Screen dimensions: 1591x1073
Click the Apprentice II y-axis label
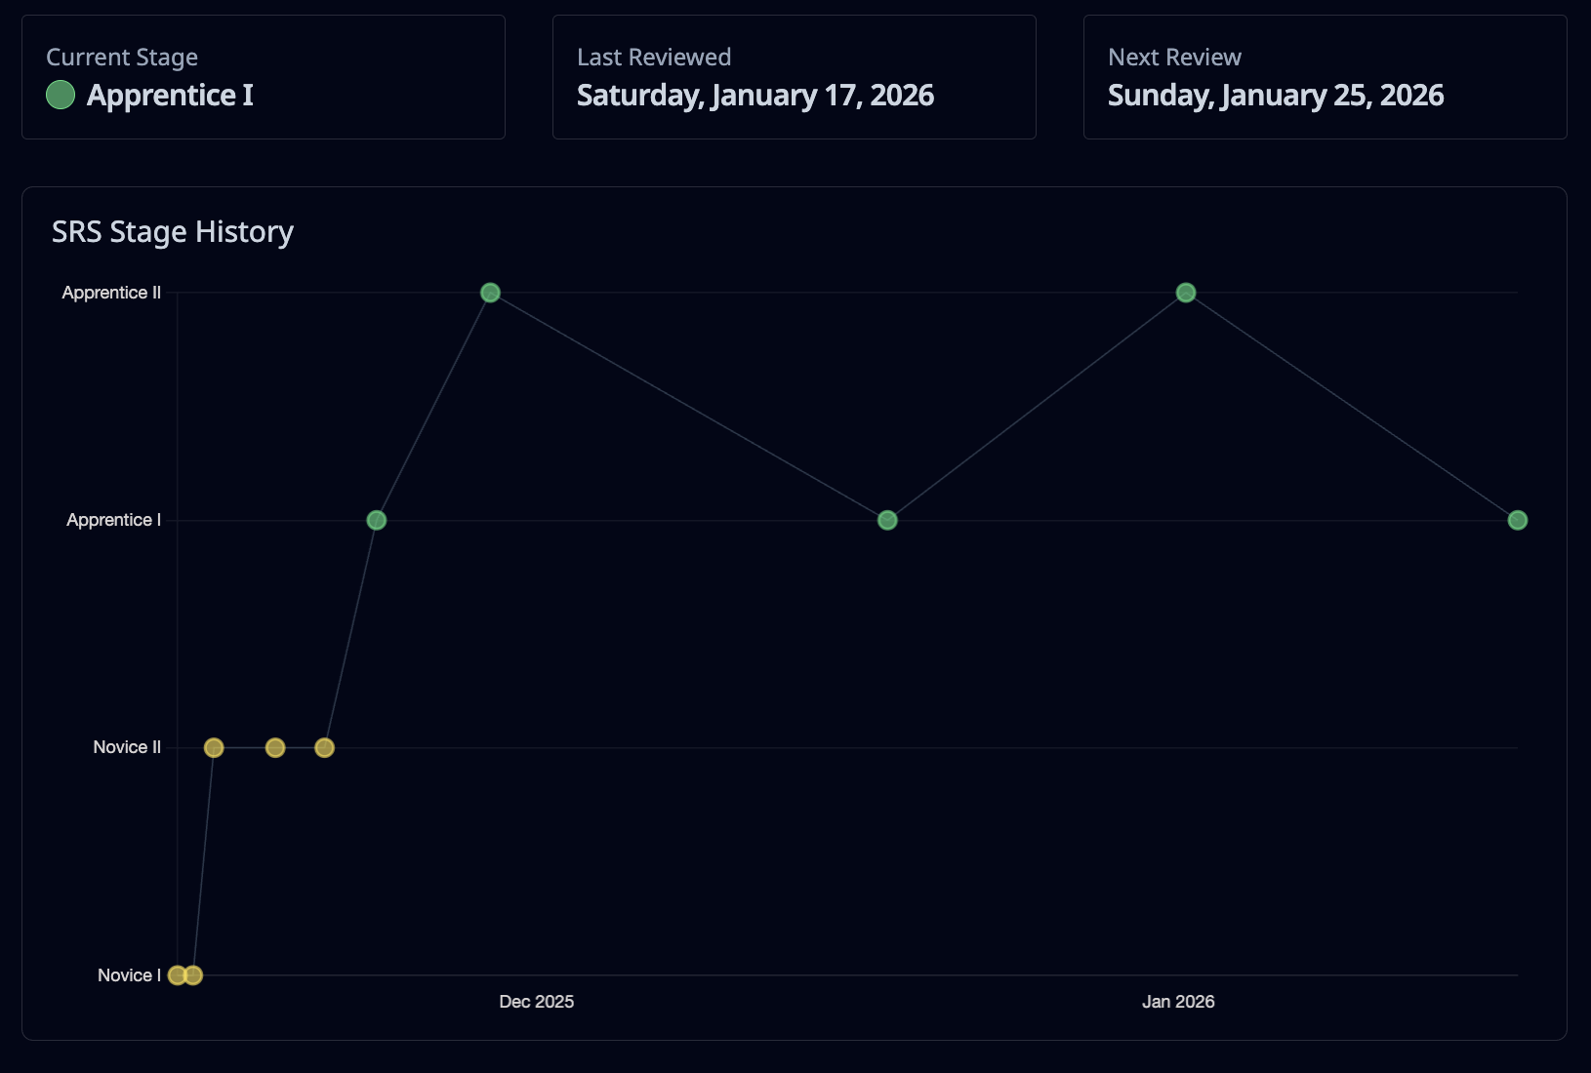[111, 293]
